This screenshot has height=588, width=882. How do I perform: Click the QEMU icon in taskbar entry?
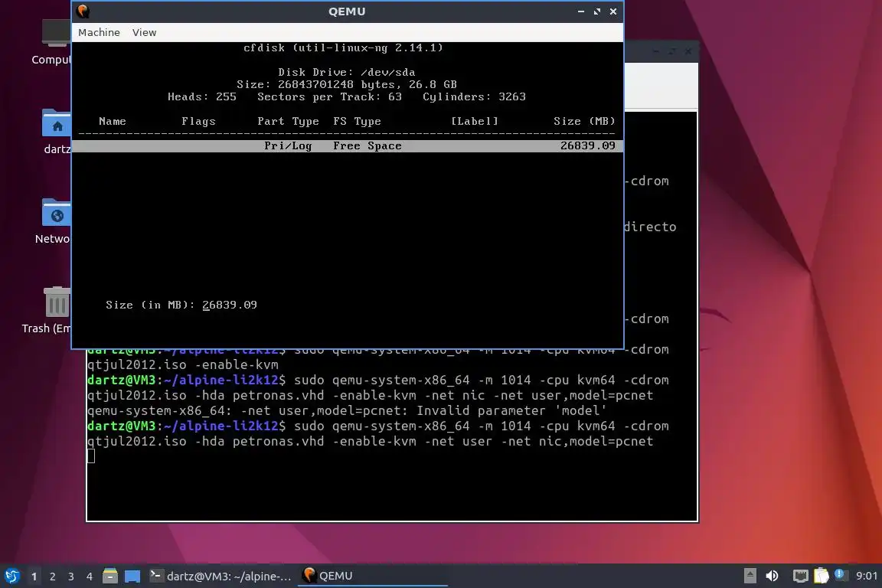(309, 574)
